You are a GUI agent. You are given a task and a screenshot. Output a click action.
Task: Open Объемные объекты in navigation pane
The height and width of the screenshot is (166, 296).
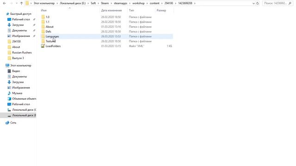coord(24,99)
